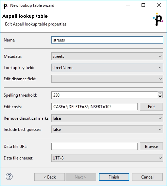
Task: Open Data file charset dropdown
Action: [107, 158]
